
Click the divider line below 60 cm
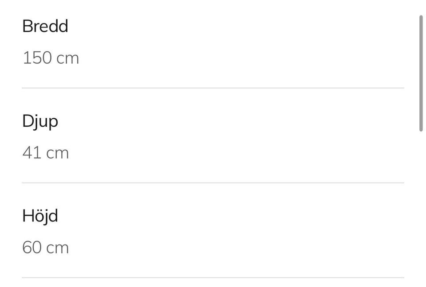coord(213,278)
